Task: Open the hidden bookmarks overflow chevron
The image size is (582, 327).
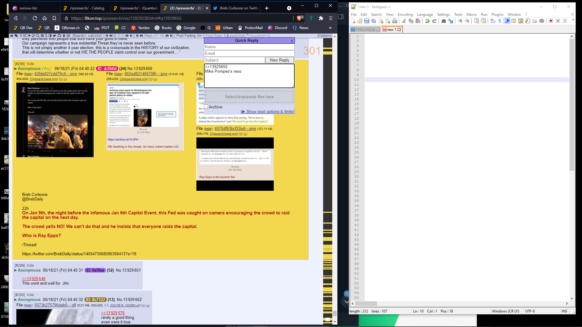Action: (x=330, y=28)
